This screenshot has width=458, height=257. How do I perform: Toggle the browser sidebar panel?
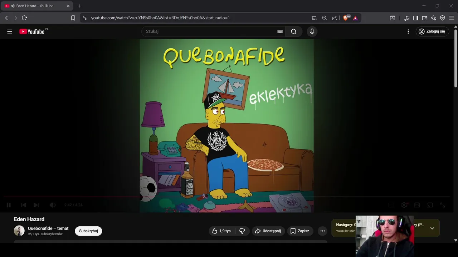pos(415,18)
